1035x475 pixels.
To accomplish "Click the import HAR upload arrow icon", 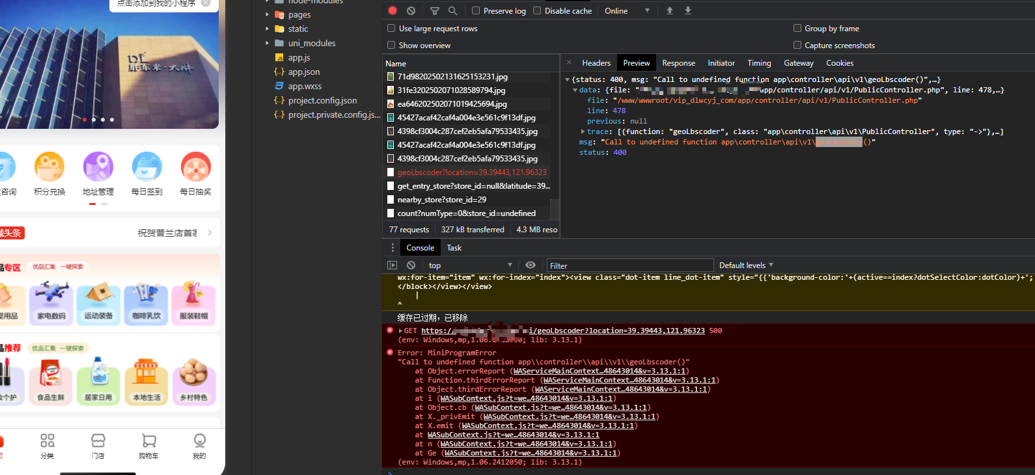I will [670, 10].
